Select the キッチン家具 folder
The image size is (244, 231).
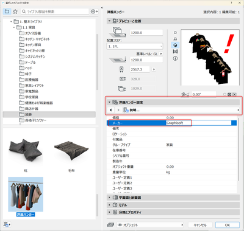[30, 45]
